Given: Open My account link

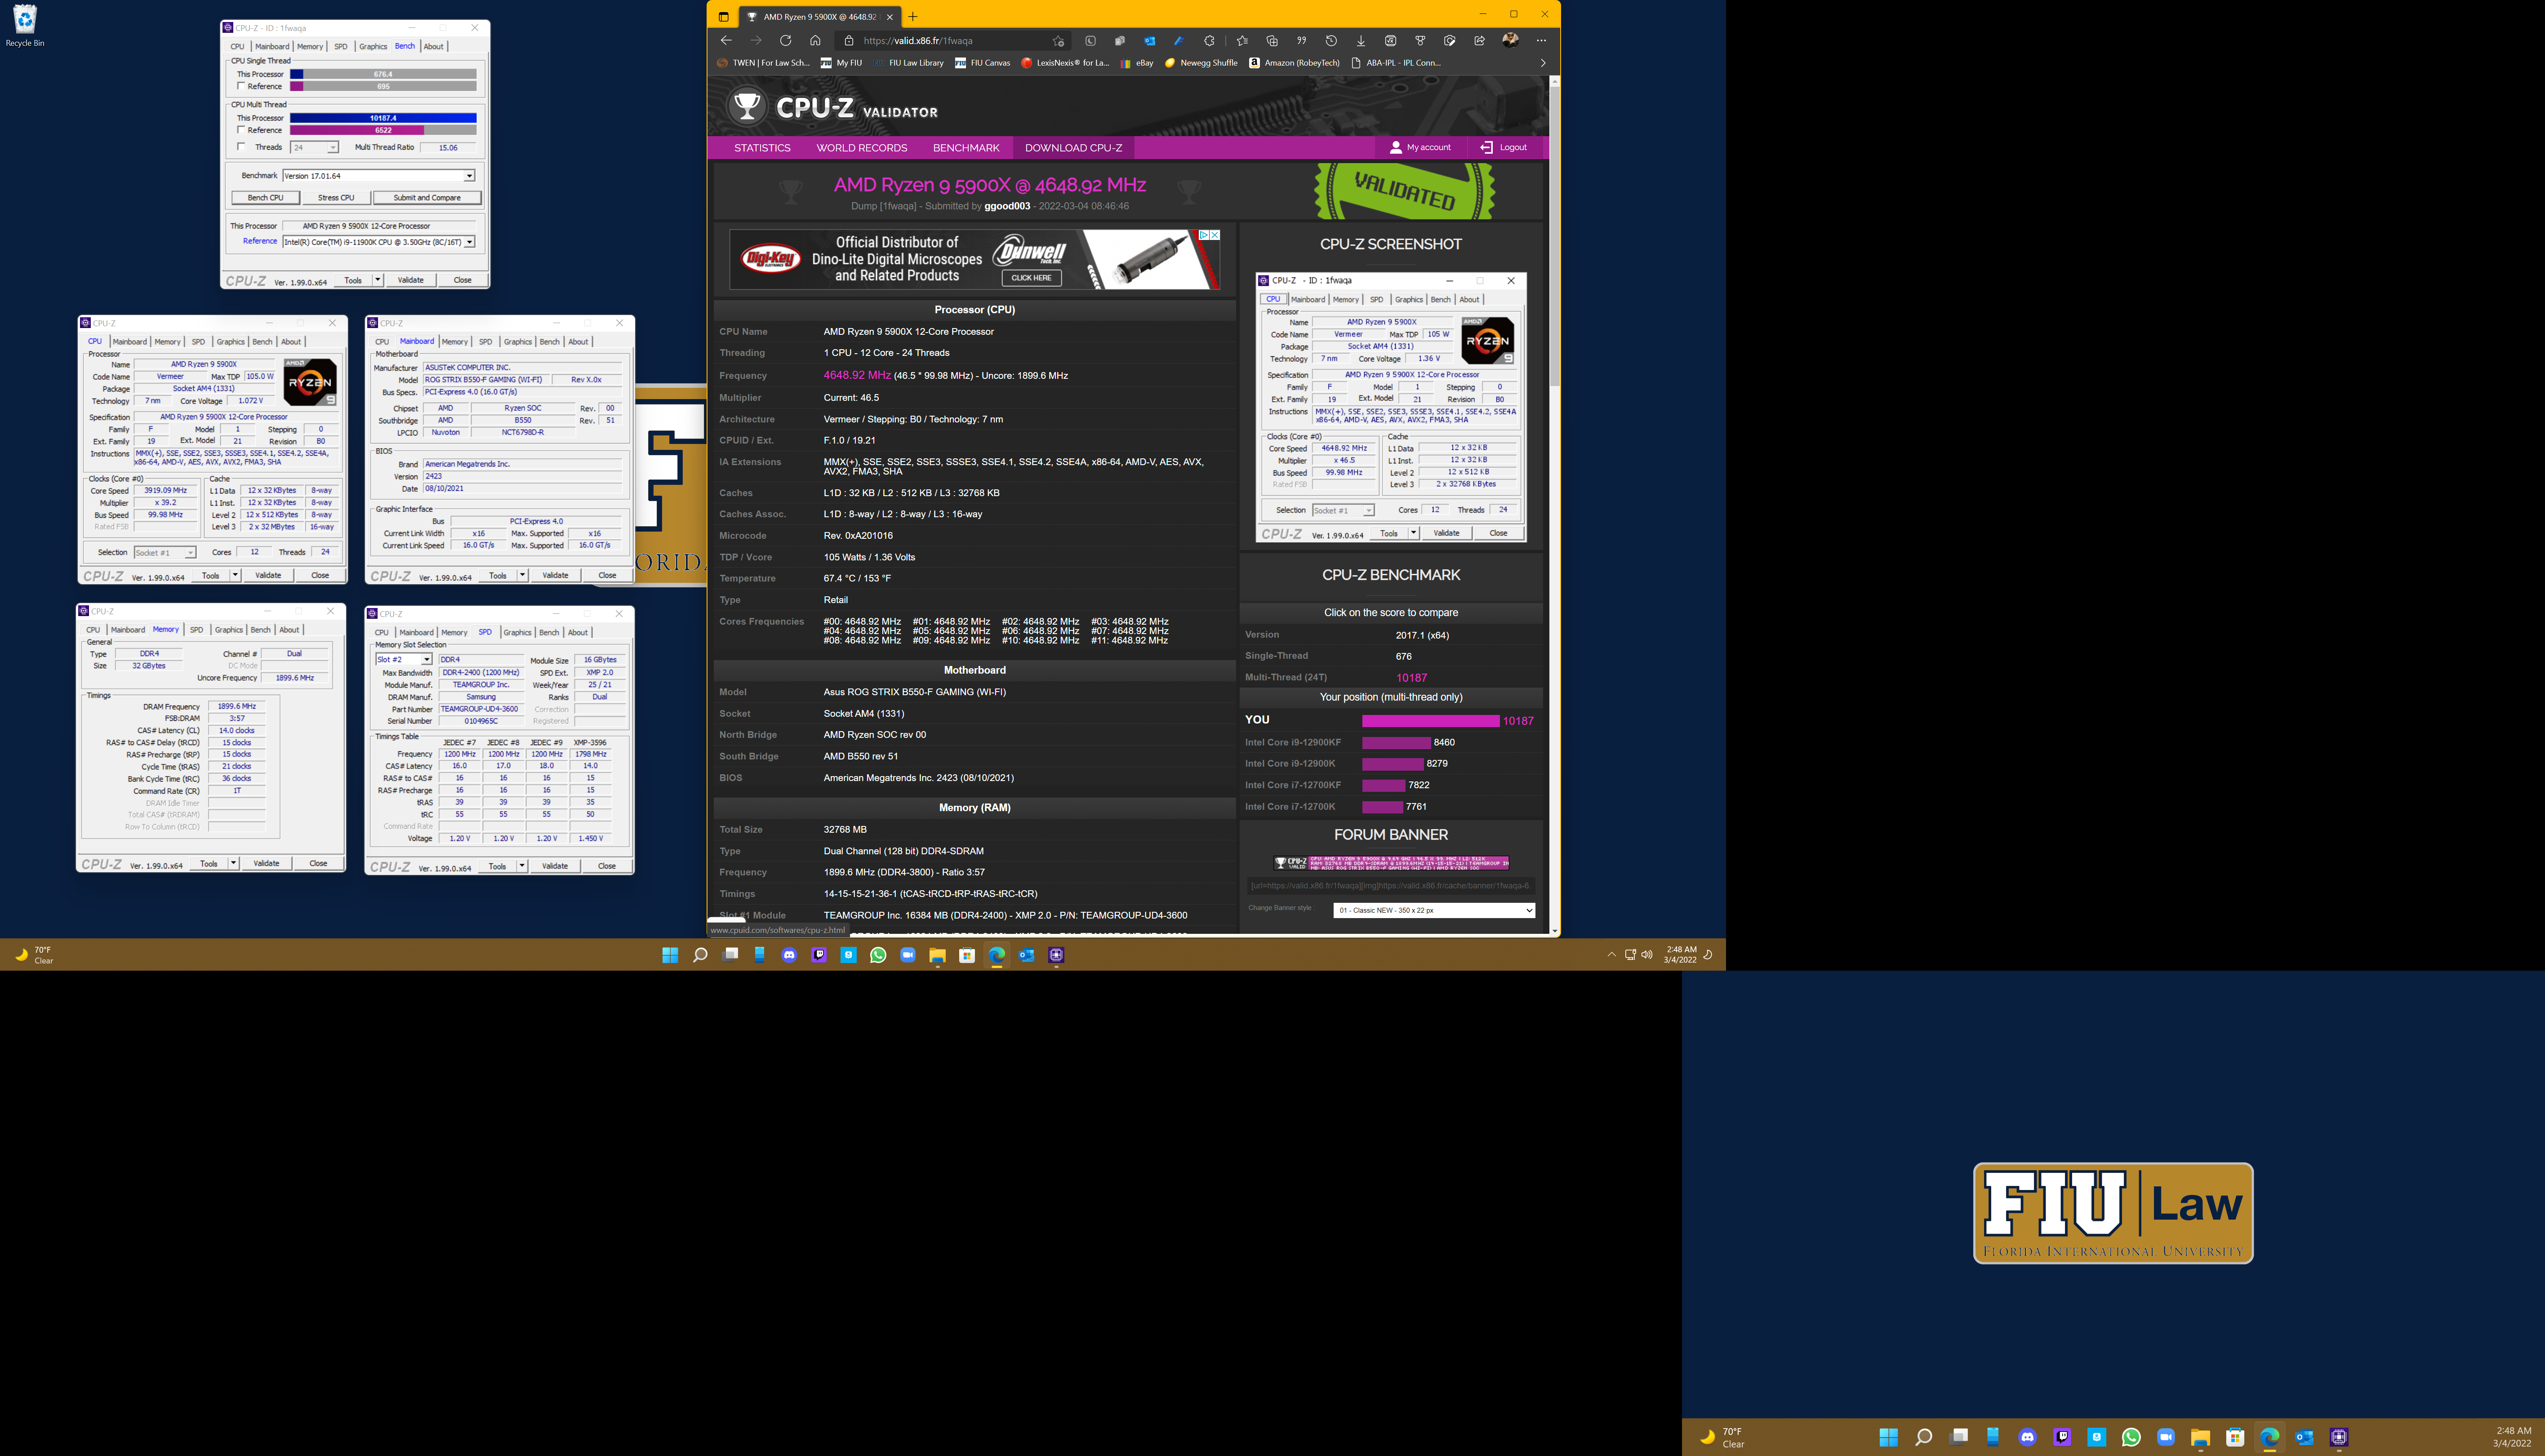Looking at the screenshot, I should [x=1420, y=148].
